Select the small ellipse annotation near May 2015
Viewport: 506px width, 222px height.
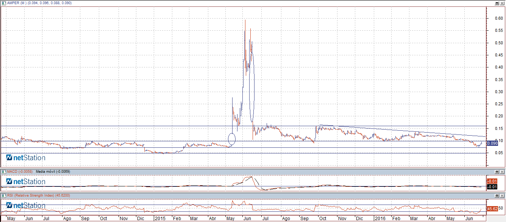pos(232,139)
